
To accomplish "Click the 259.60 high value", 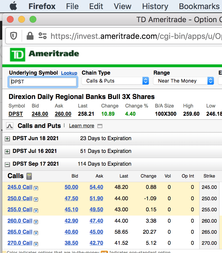I will pos(191,114).
